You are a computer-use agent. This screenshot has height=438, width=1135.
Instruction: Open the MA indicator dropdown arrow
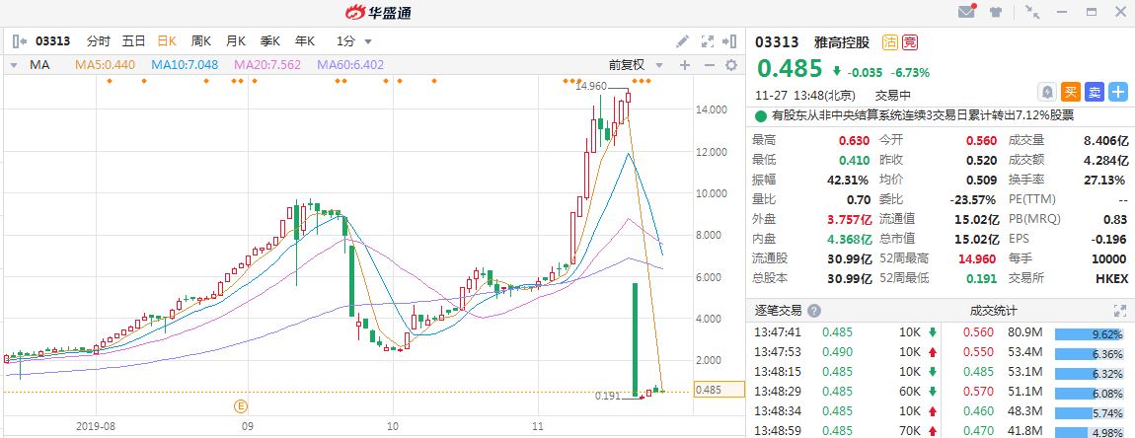pos(13,65)
